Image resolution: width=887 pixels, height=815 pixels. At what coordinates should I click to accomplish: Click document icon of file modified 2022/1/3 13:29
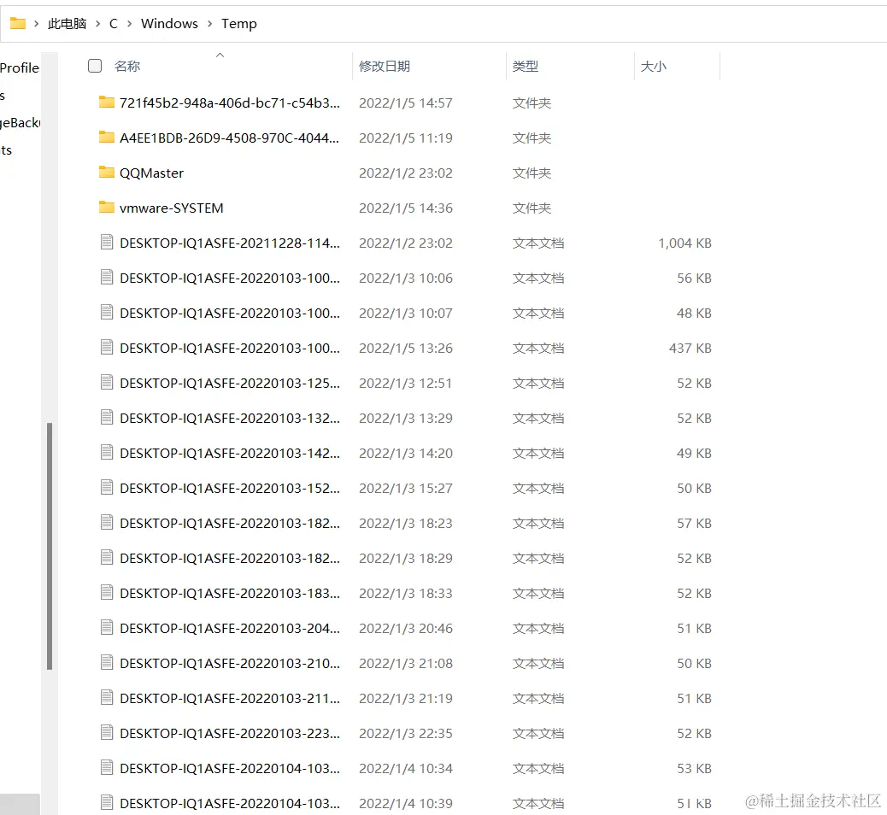point(106,418)
